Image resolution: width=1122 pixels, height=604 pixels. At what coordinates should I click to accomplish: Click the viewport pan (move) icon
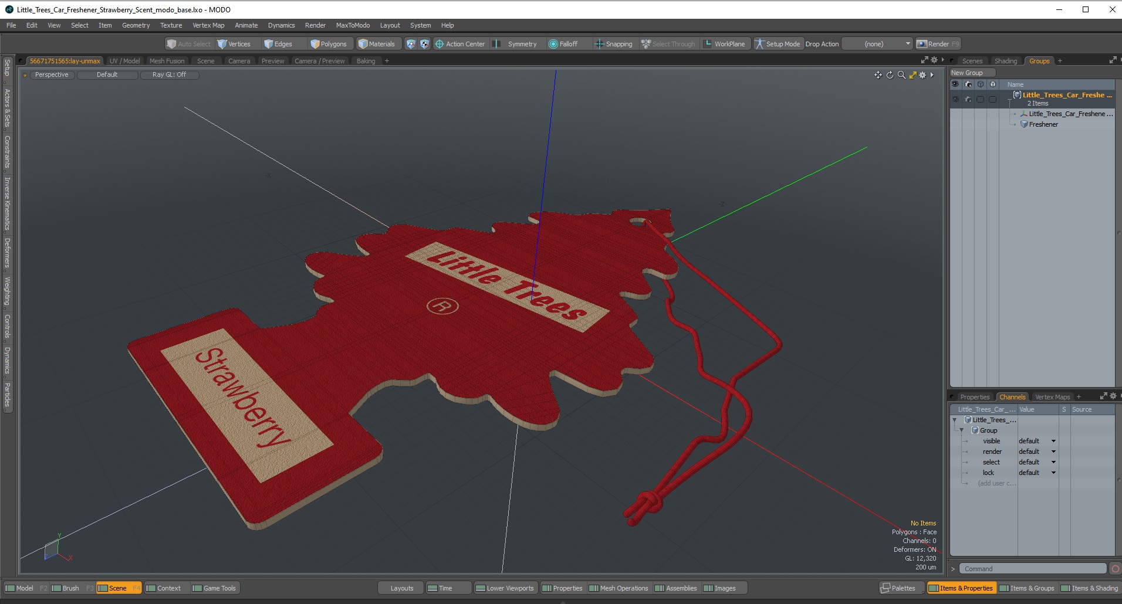(878, 75)
